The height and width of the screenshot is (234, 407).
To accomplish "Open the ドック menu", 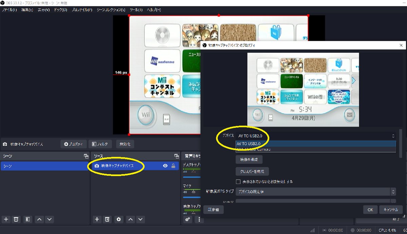I will tap(61, 10).
